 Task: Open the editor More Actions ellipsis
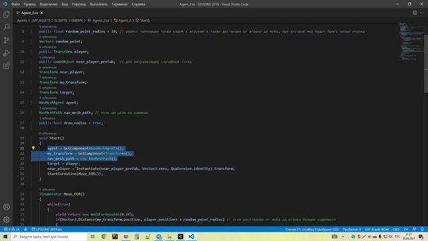coord(422,13)
